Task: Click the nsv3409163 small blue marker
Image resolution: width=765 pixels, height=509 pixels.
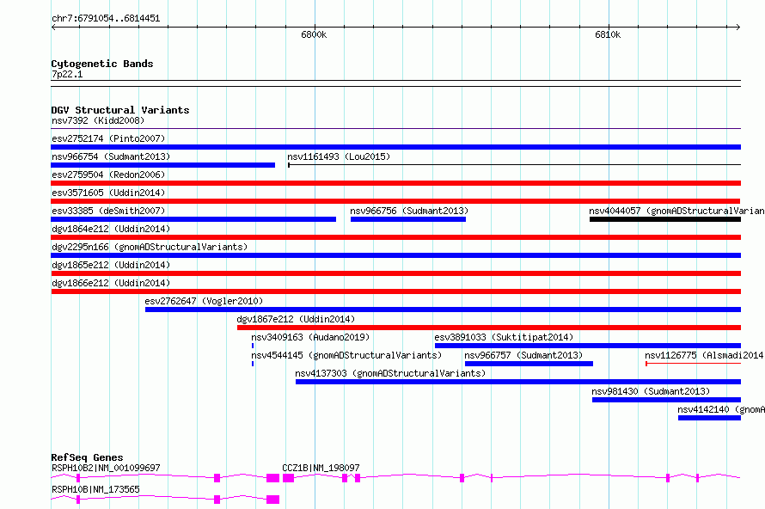Action: 252,346
